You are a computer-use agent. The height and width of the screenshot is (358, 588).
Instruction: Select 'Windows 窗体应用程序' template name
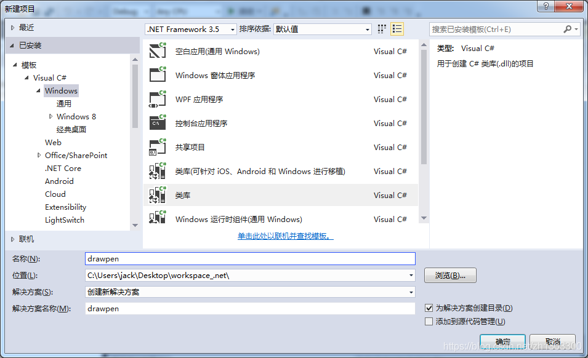pos(215,75)
